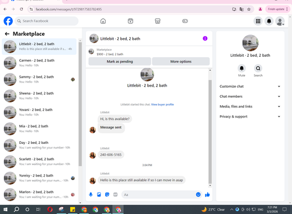
Task: Expand the Privacy & support section
Action: [x=250, y=116]
